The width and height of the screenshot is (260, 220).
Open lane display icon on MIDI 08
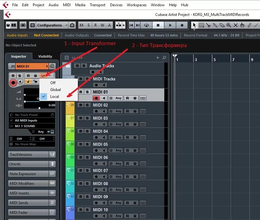pyautogui.click(x=143, y=190)
